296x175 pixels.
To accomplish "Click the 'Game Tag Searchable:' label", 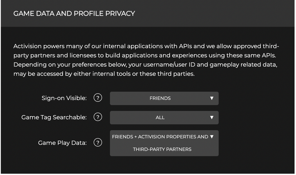I will 54,117.
